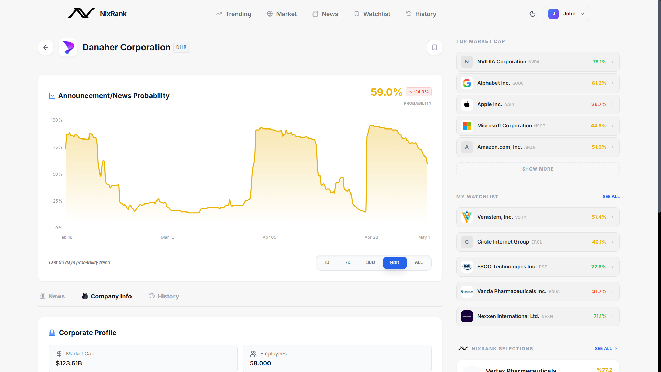Click the NixRank Selections logo icon
This screenshot has height=372, width=661.
[463, 349]
